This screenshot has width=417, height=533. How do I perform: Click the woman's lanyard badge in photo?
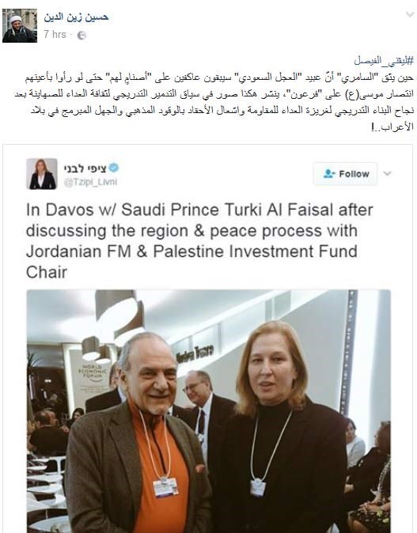click(x=257, y=487)
